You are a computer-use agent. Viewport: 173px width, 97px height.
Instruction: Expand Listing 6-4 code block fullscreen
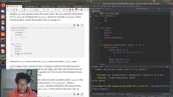tap(82, 25)
